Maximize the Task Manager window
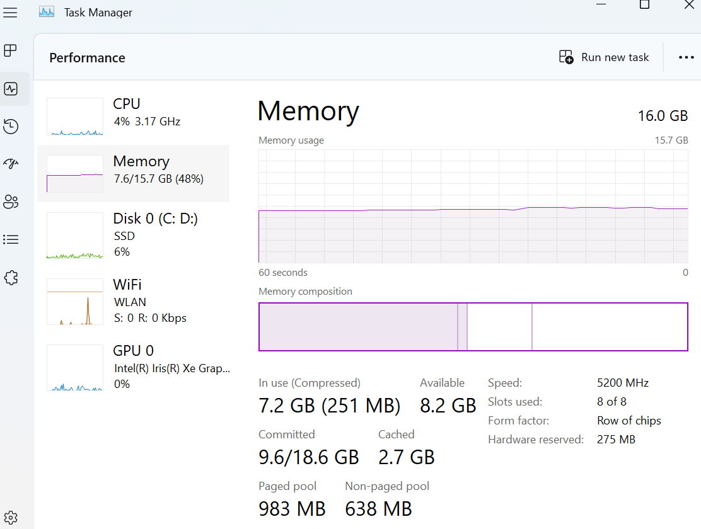Viewport: 701px width, 529px height. point(644,5)
